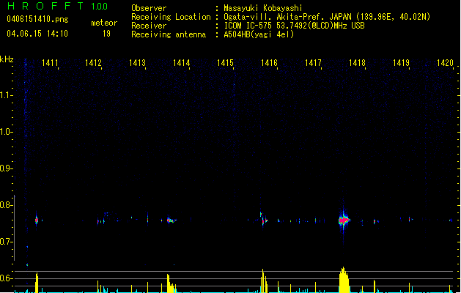Click the yellow amplitude bar cluster before 1414
The image size is (461, 293).
(x=171, y=283)
